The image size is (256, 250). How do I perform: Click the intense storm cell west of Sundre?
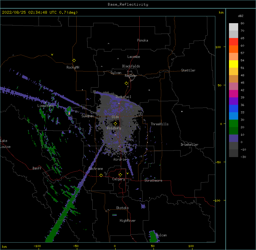[x=69, y=113]
